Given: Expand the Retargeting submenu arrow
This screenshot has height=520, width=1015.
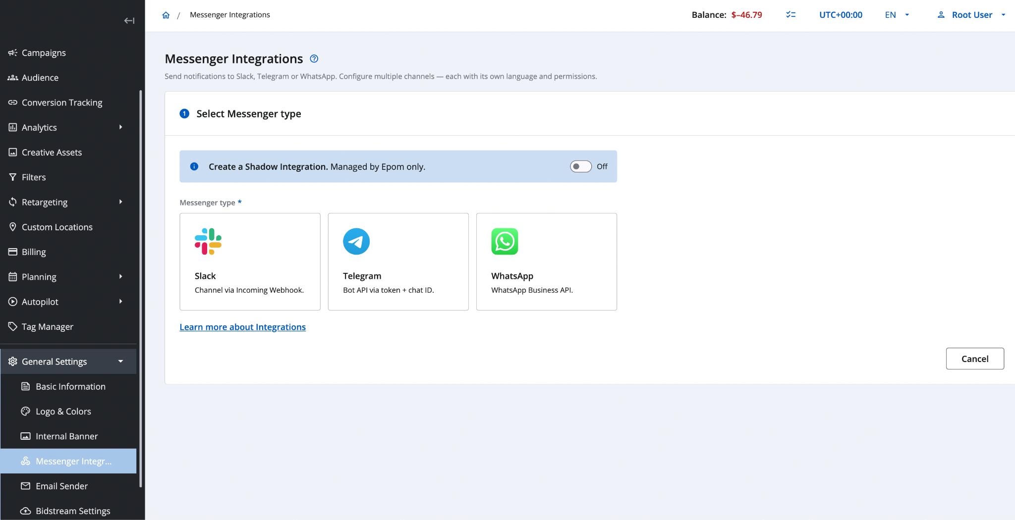Looking at the screenshot, I should coord(120,202).
